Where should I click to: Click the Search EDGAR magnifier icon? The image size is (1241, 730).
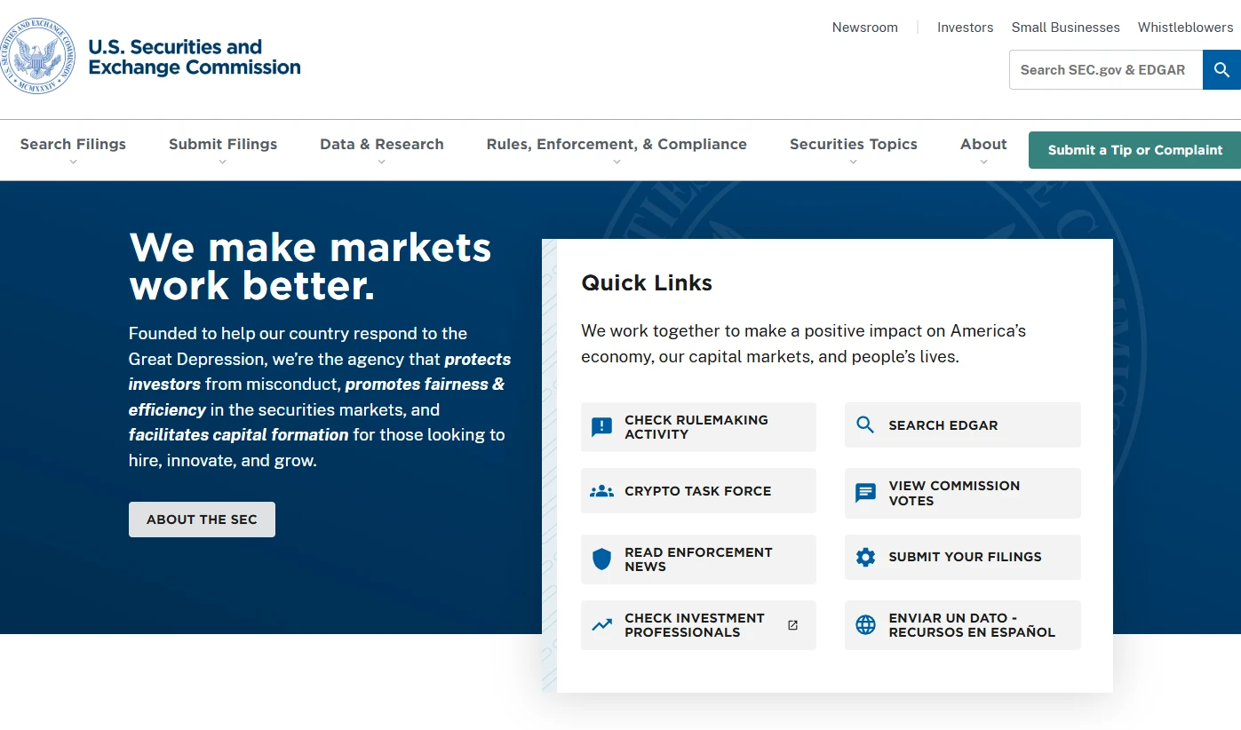865,425
